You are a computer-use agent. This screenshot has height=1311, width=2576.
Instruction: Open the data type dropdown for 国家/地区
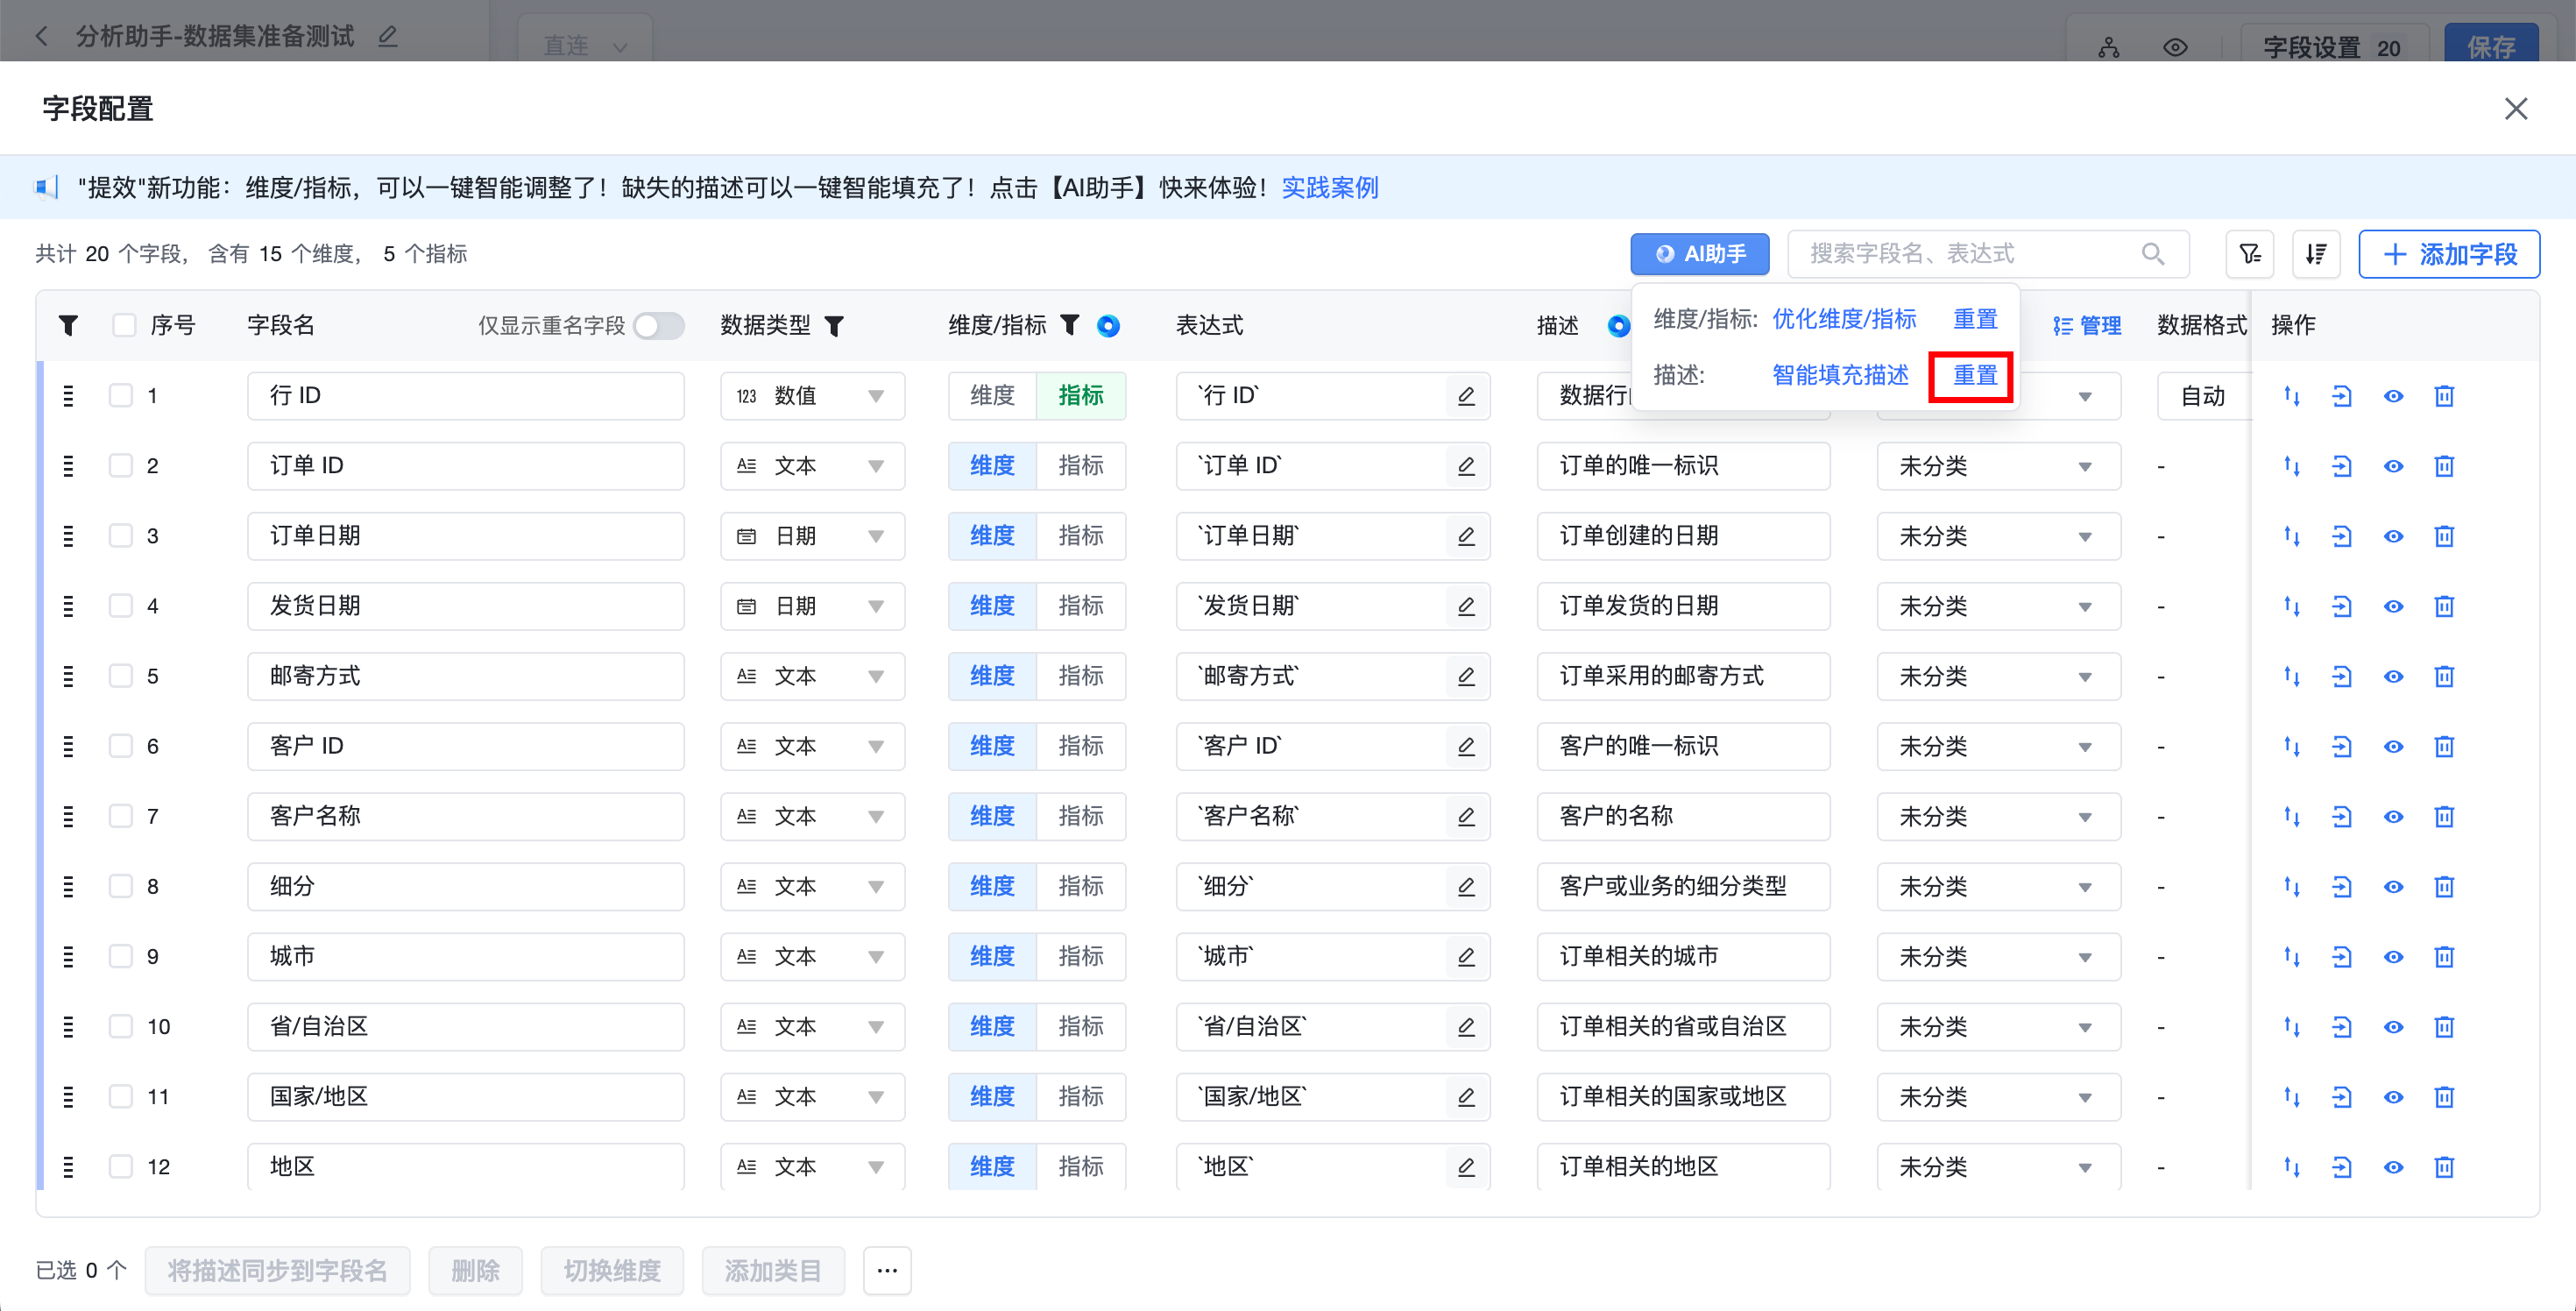pos(812,1096)
